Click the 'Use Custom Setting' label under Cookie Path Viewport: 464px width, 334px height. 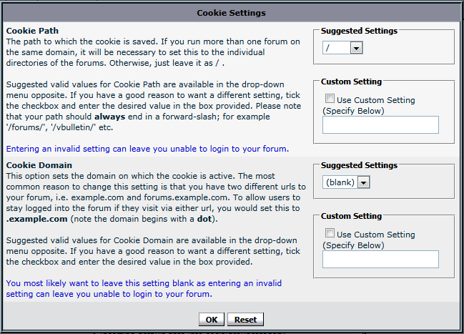pos(376,100)
